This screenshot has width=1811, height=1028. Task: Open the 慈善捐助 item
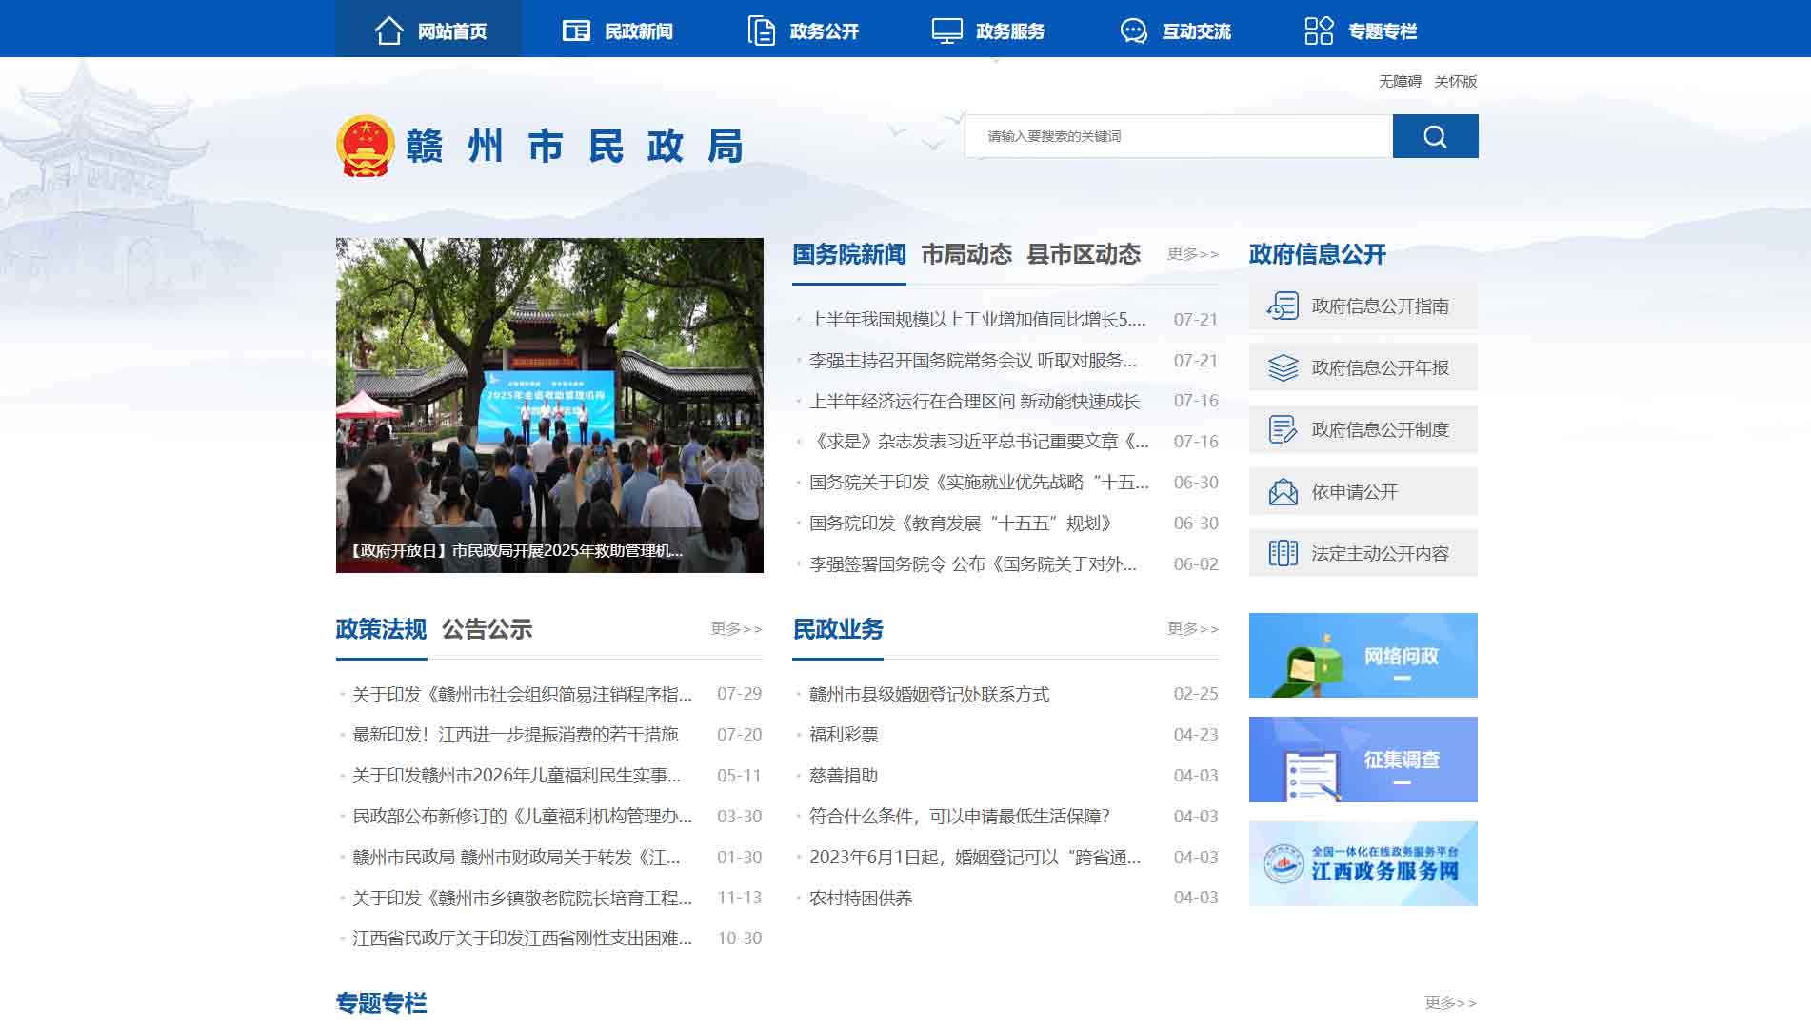(844, 776)
